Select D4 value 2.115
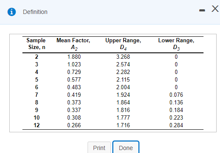The image size is (220, 153). [123, 80]
